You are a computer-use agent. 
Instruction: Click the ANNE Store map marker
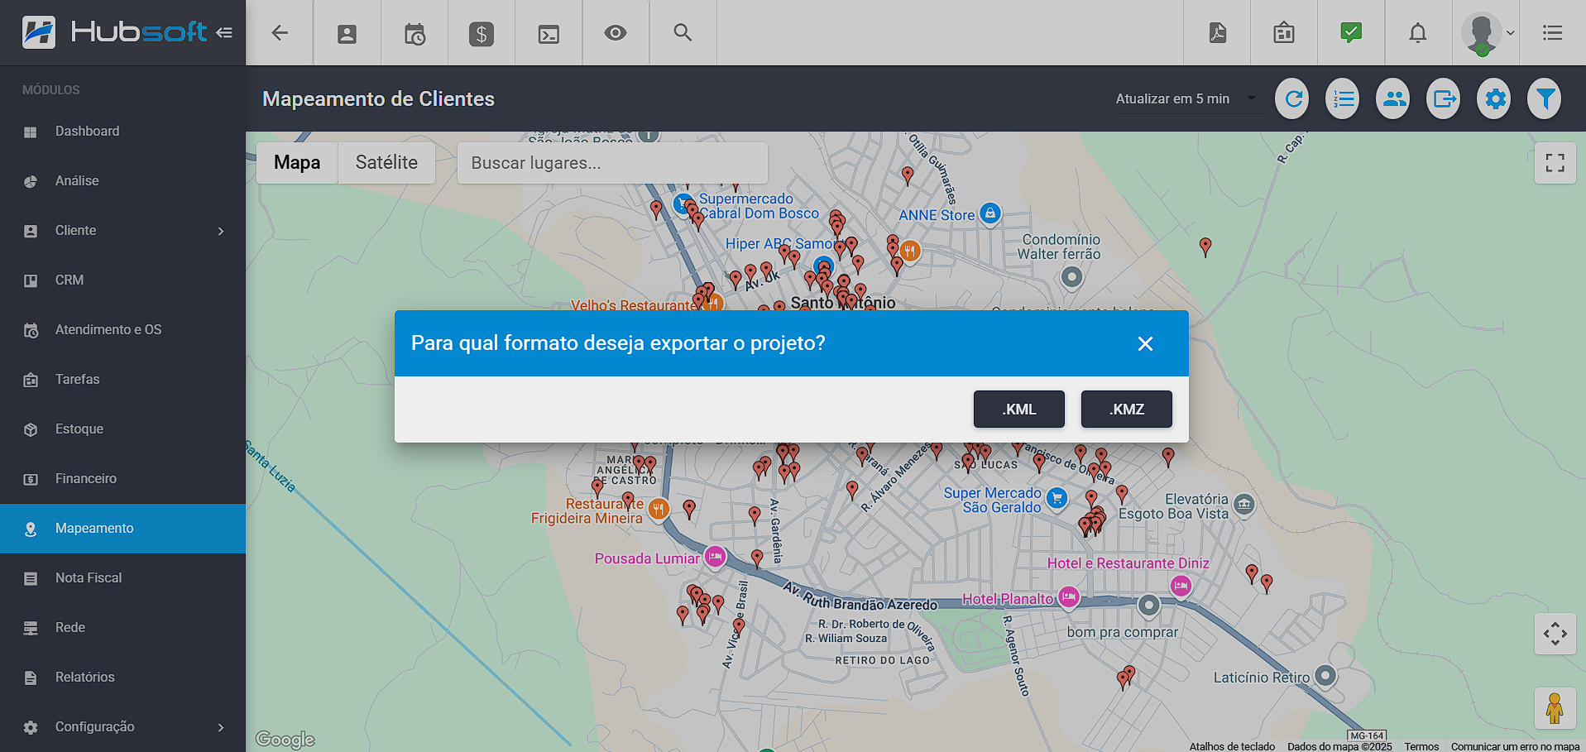[990, 213]
